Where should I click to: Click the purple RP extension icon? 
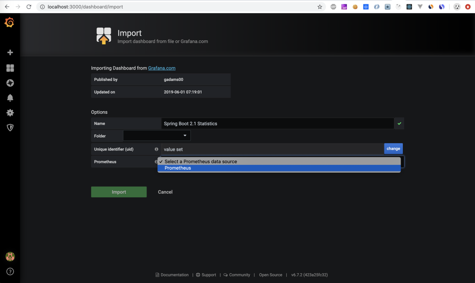(344, 7)
